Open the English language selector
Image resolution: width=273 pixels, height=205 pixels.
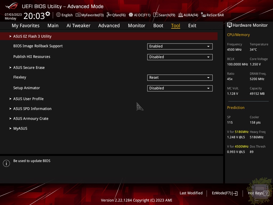[x=64, y=15]
